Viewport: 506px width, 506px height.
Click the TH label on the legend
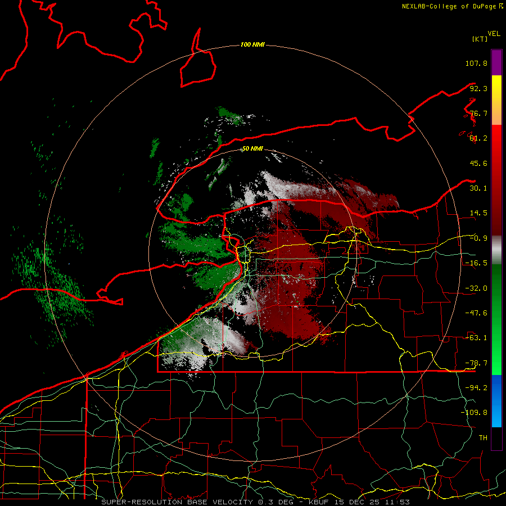(483, 438)
